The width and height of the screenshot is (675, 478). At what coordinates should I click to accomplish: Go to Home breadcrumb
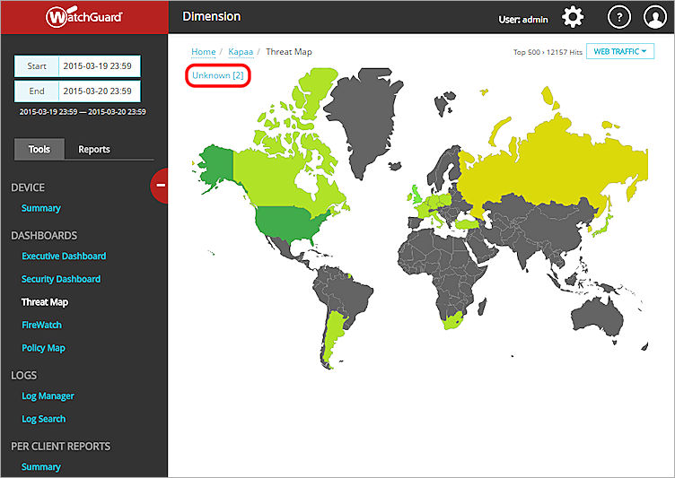click(x=204, y=52)
